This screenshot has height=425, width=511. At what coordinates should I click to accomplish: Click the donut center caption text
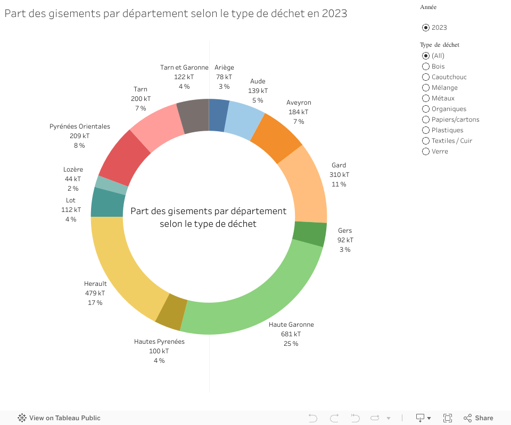click(209, 217)
